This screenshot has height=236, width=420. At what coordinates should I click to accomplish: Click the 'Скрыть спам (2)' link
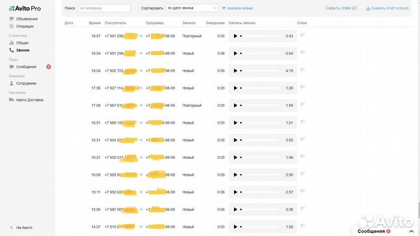pyautogui.click(x=341, y=8)
